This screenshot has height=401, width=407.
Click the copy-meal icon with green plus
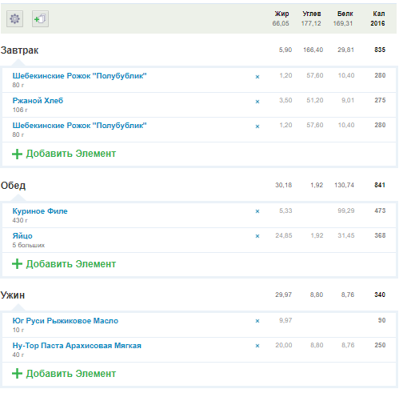[40, 18]
